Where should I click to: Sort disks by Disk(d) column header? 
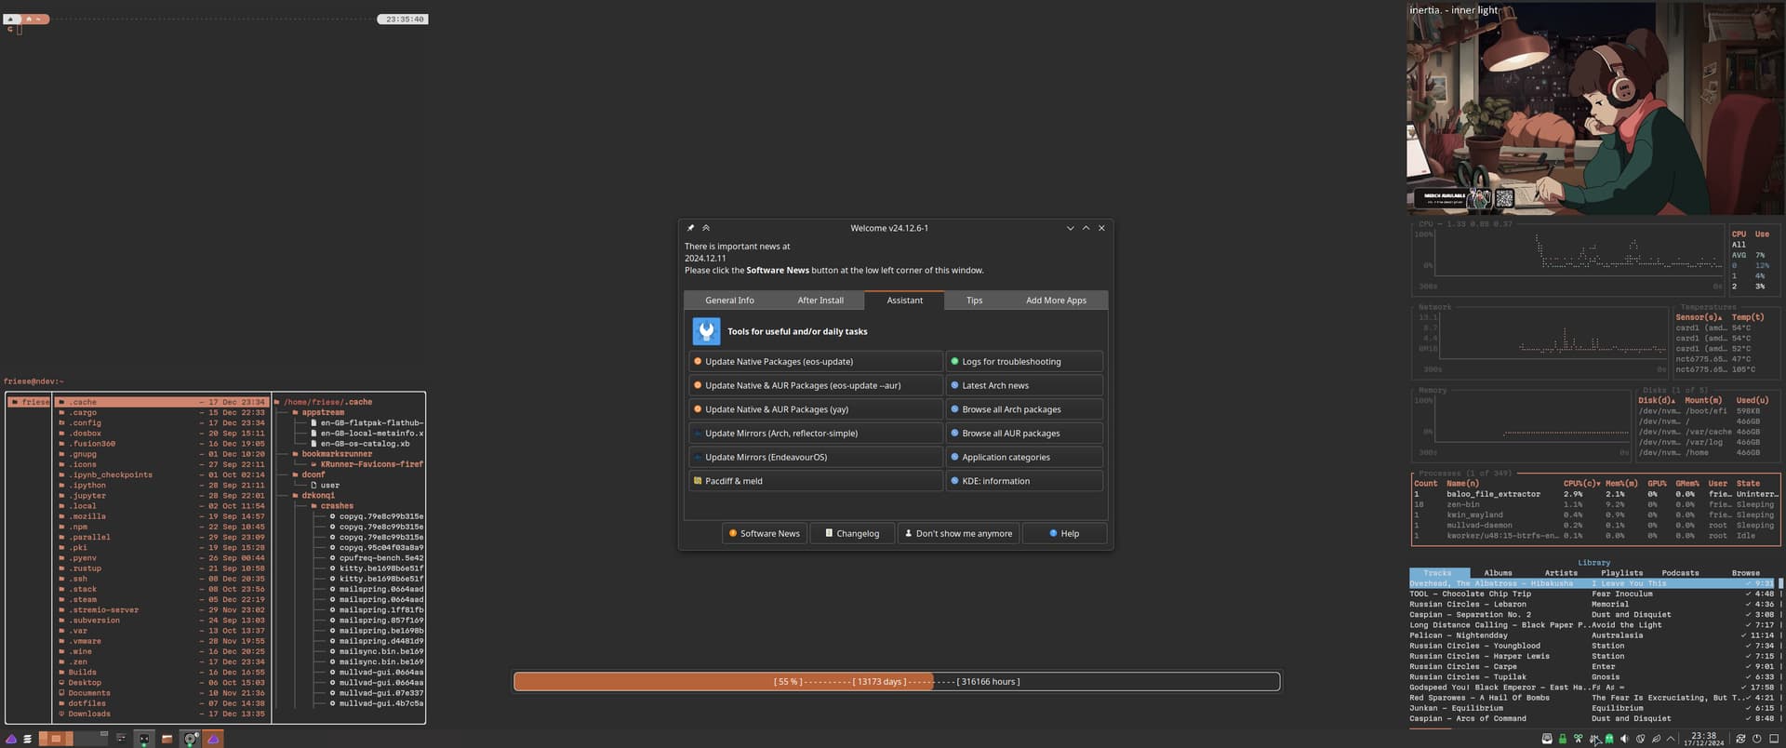click(1656, 400)
